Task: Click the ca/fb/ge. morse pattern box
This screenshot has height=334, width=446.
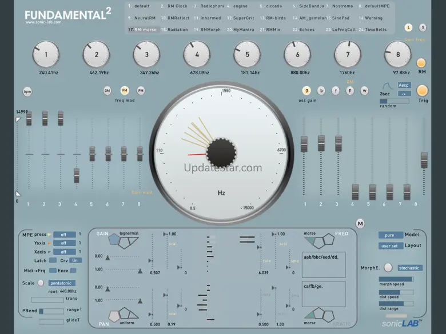Action: [324, 294]
